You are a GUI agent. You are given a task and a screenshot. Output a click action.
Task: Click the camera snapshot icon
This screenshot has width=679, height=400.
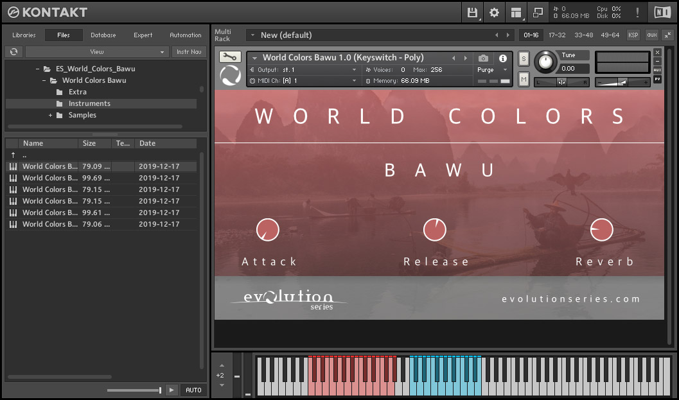coord(483,58)
